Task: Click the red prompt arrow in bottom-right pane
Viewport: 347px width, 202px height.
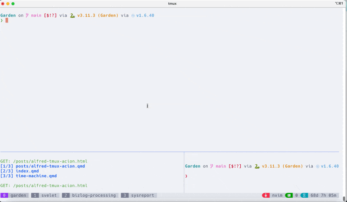Action: pos(187,176)
